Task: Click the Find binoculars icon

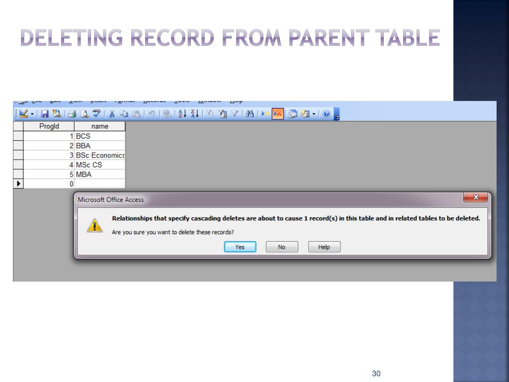Action: (x=250, y=114)
